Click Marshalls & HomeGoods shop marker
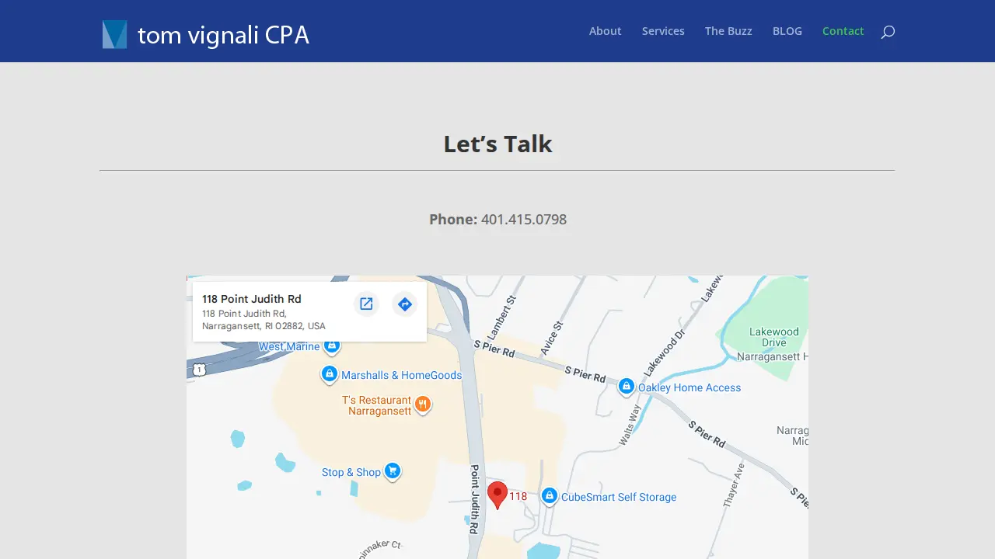 click(x=330, y=375)
